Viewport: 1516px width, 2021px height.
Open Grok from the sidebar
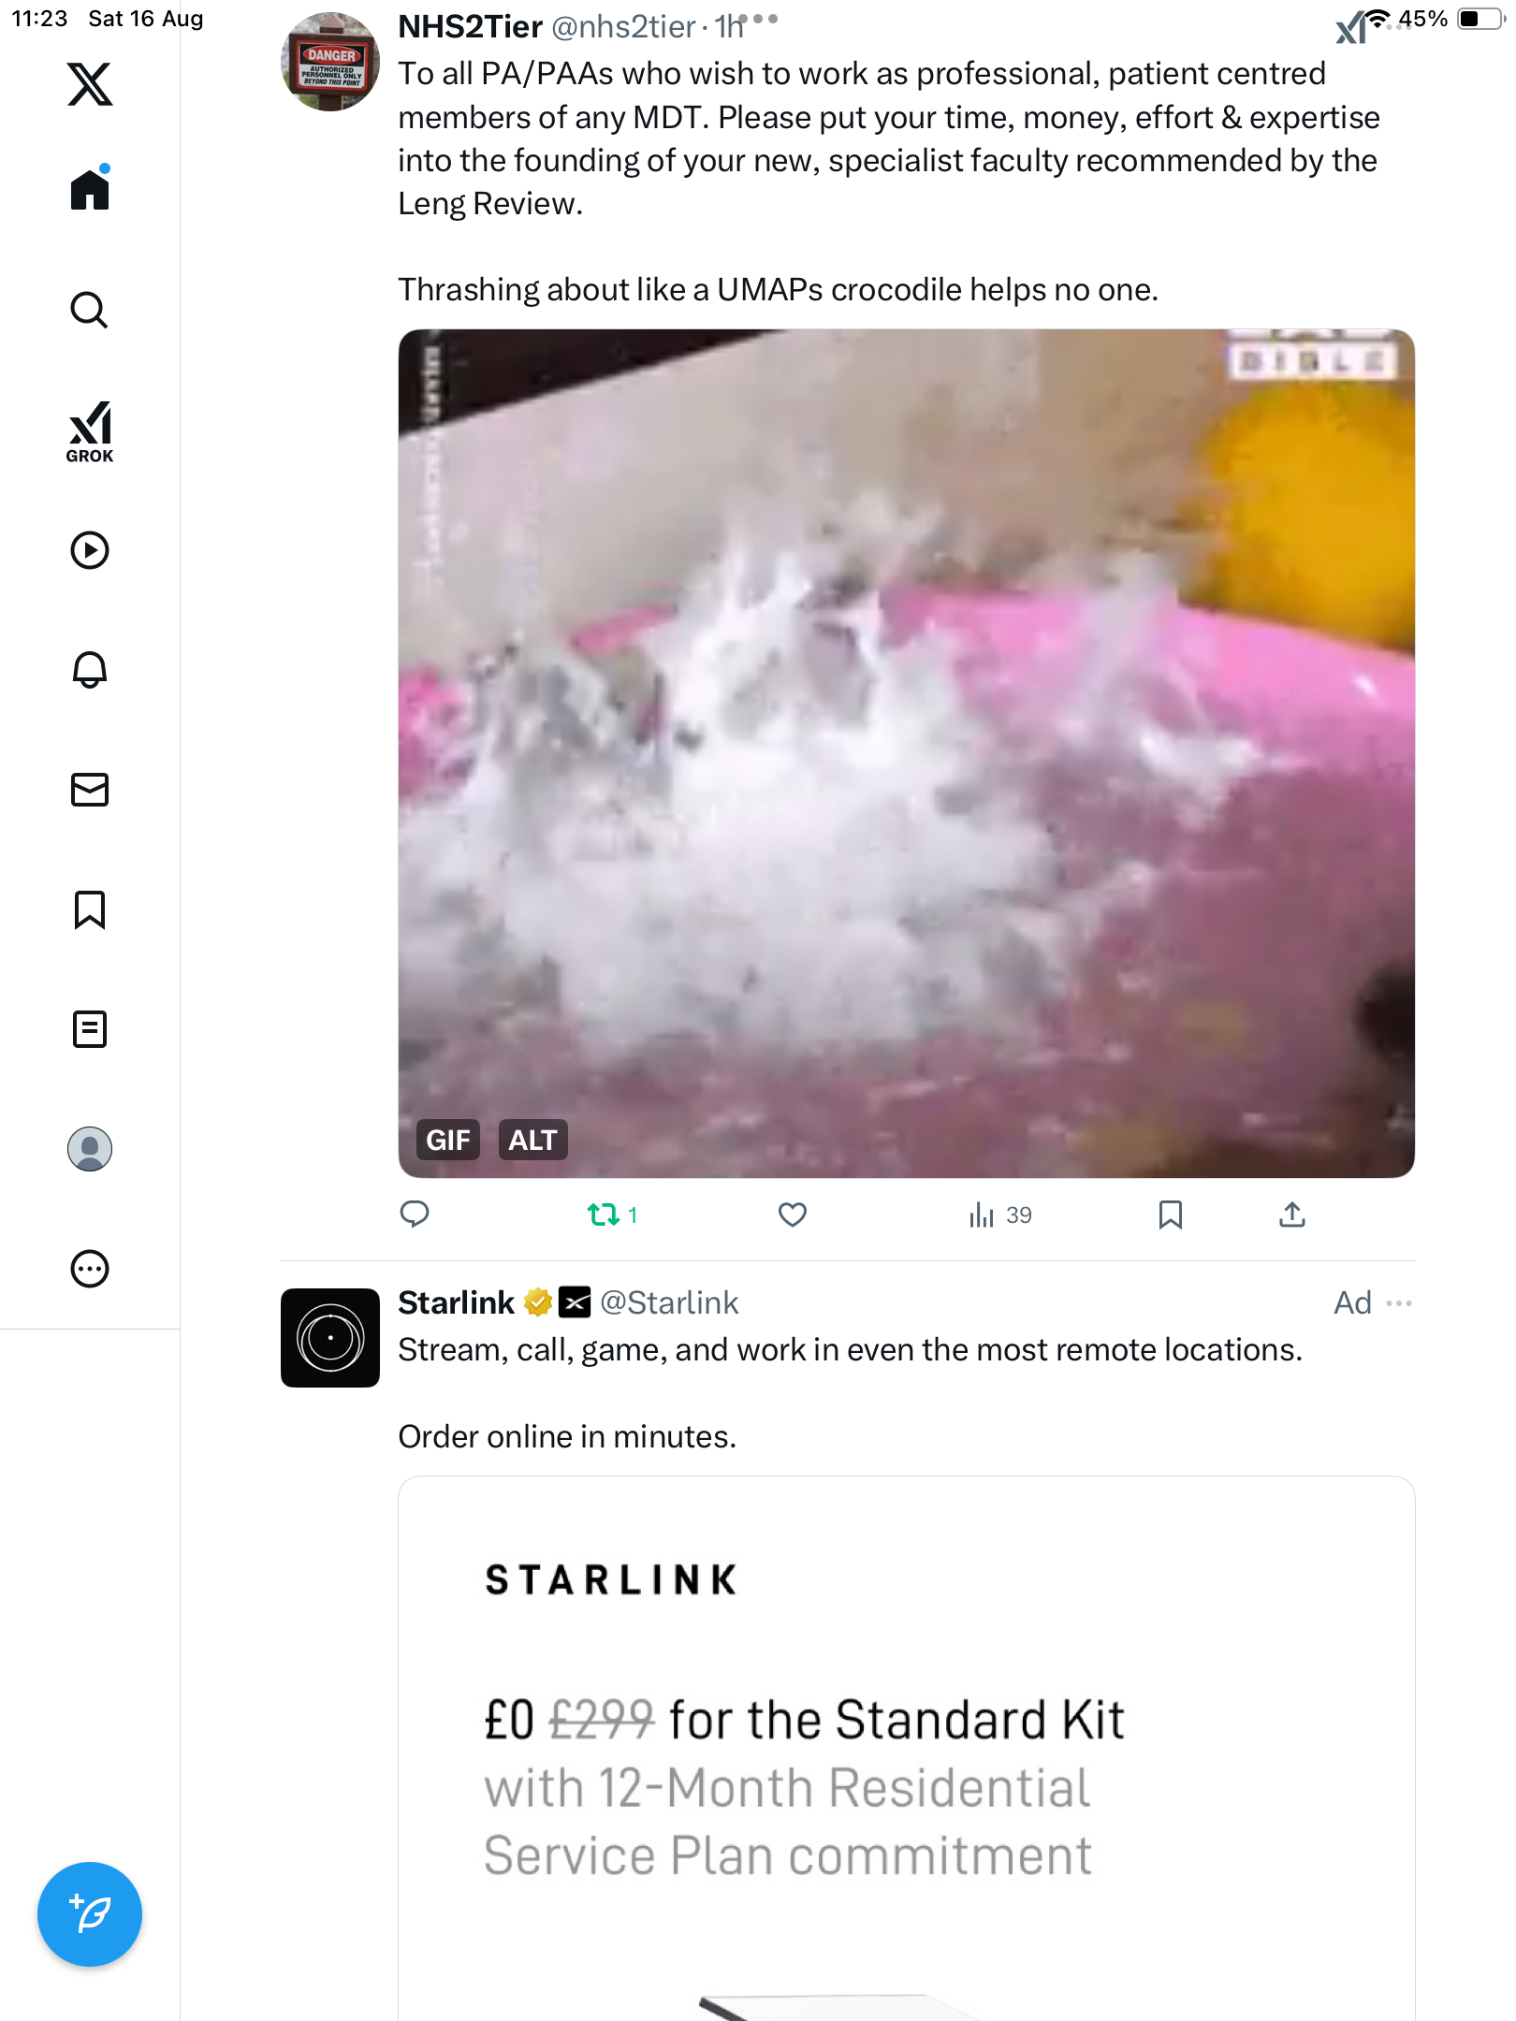tap(90, 431)
